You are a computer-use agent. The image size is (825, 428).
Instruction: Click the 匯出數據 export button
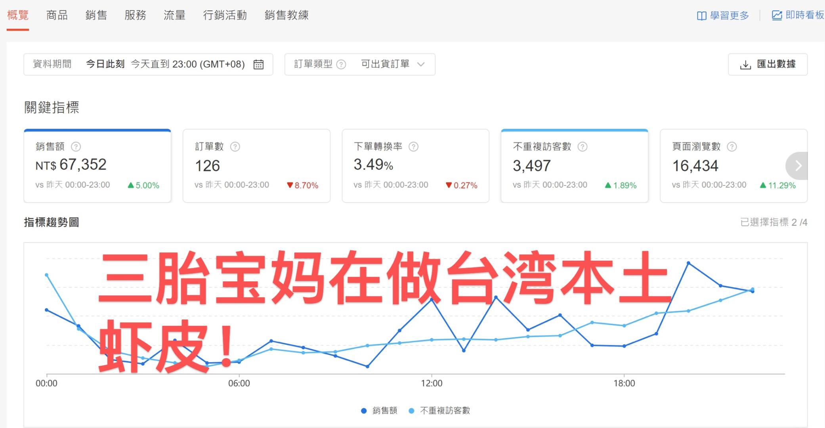(768, 64)
